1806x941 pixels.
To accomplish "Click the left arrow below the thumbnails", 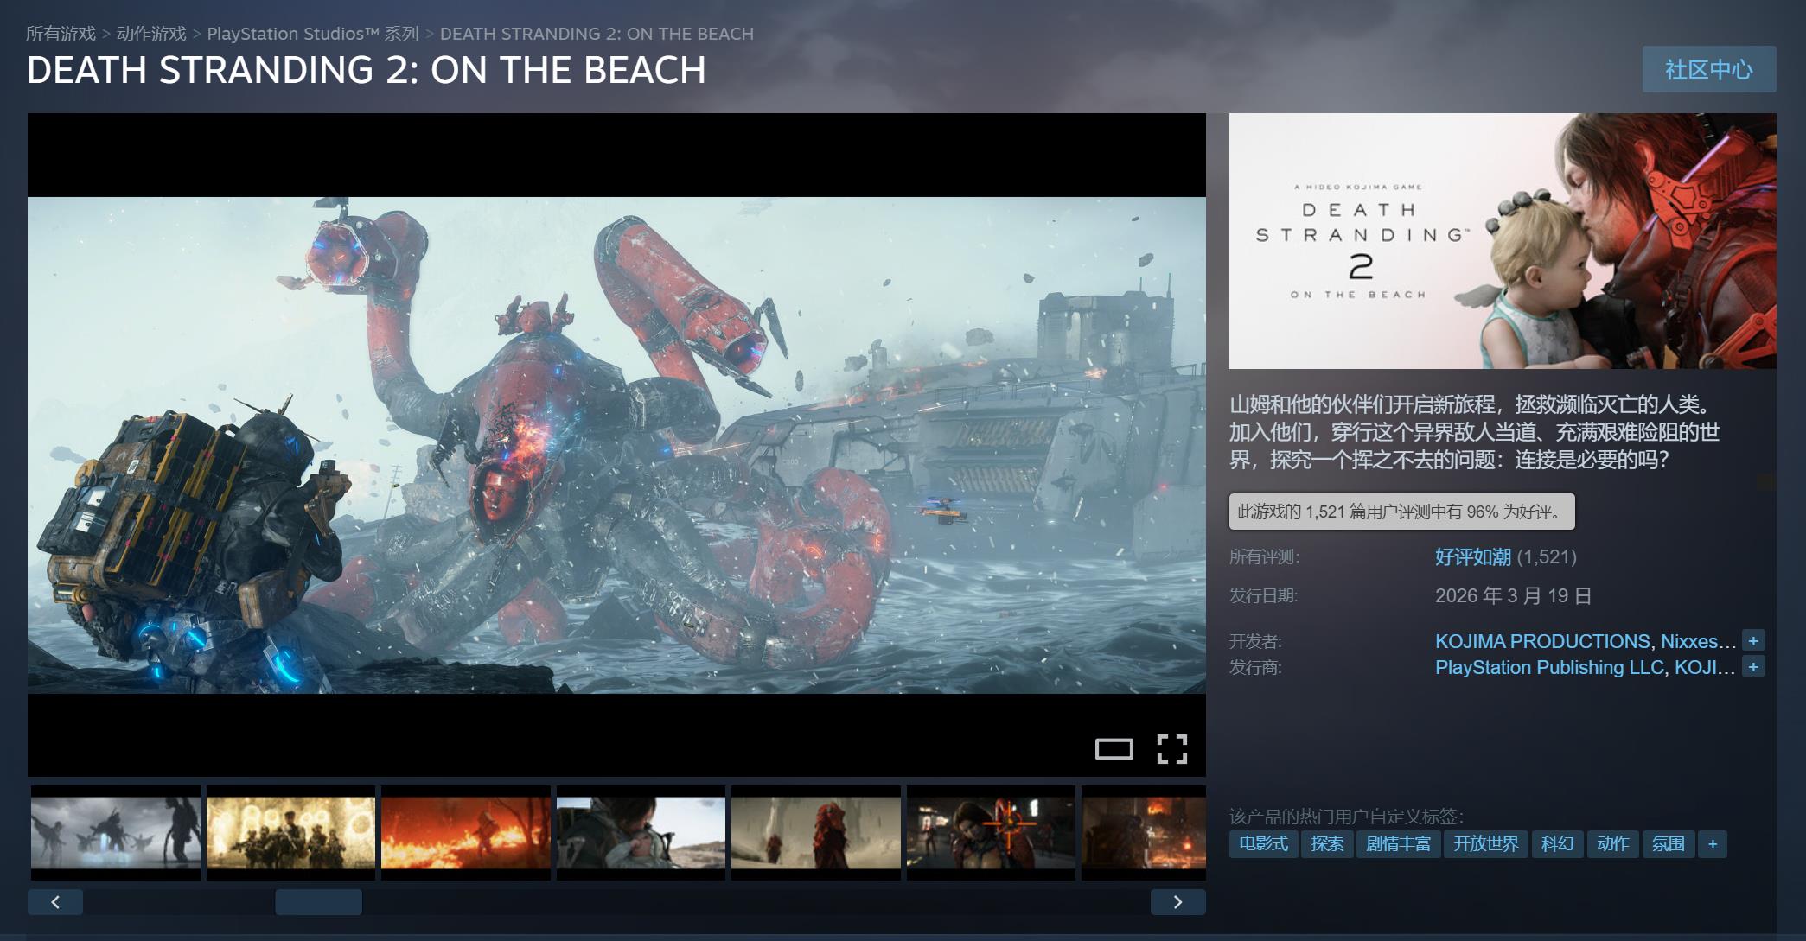I will (55, 902).
